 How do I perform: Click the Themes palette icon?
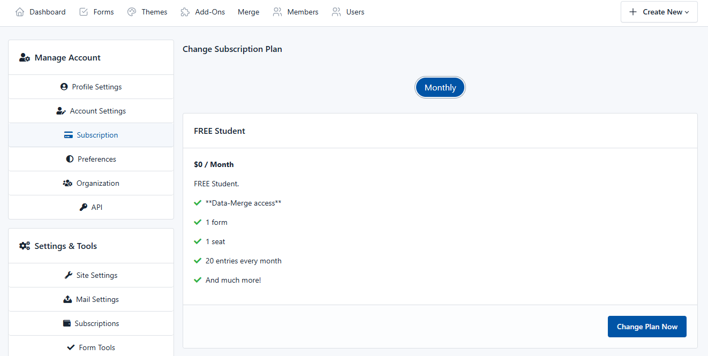click(x=132, y=12)
